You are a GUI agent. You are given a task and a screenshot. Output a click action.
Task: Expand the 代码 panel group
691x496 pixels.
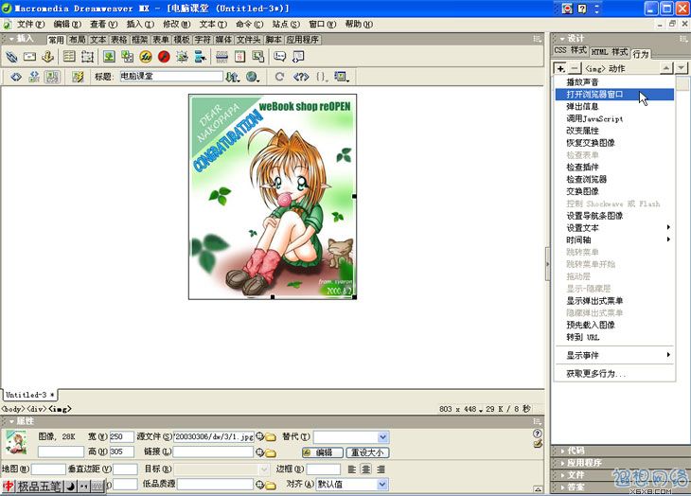(x=576, y=451)
